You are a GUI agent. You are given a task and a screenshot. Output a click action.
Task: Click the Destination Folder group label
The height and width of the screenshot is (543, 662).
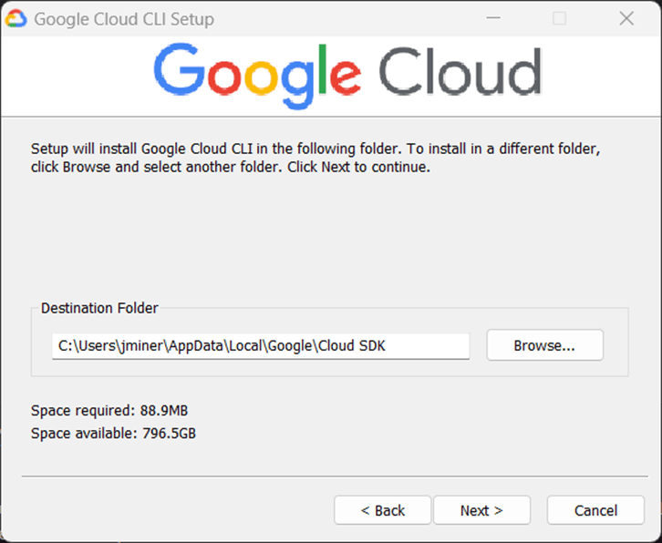99,308
